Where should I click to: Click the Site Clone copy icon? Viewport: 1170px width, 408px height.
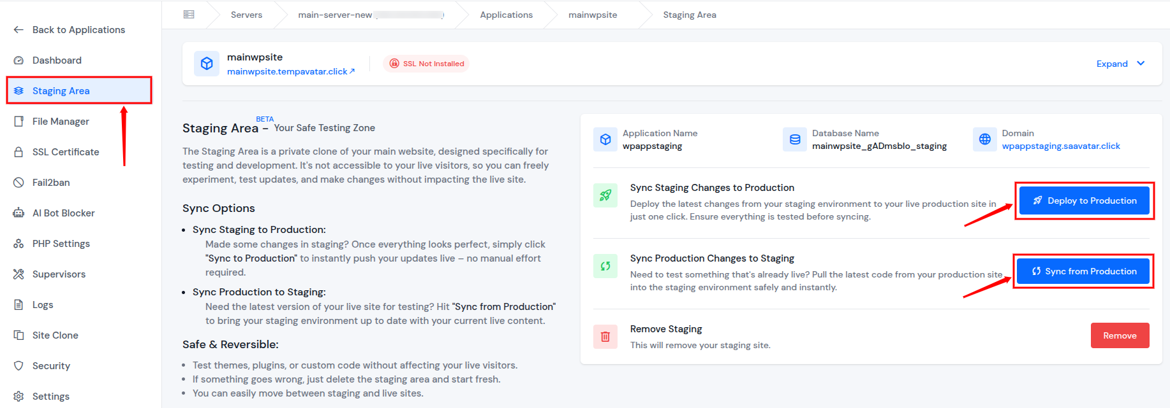[x=19, y=335]
